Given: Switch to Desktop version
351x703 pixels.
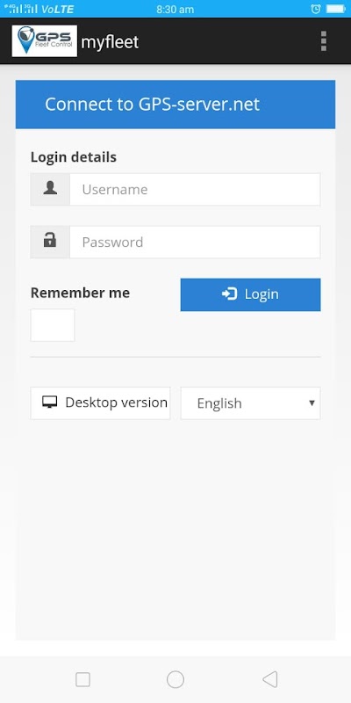Looking at the screenshot, I should coord(100,403).
